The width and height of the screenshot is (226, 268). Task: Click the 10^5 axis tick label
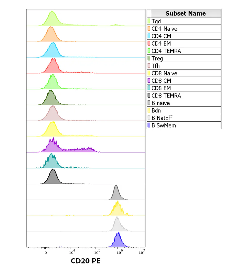point(97,252)
